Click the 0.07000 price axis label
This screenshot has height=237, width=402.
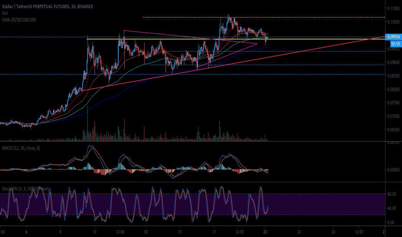393,116
